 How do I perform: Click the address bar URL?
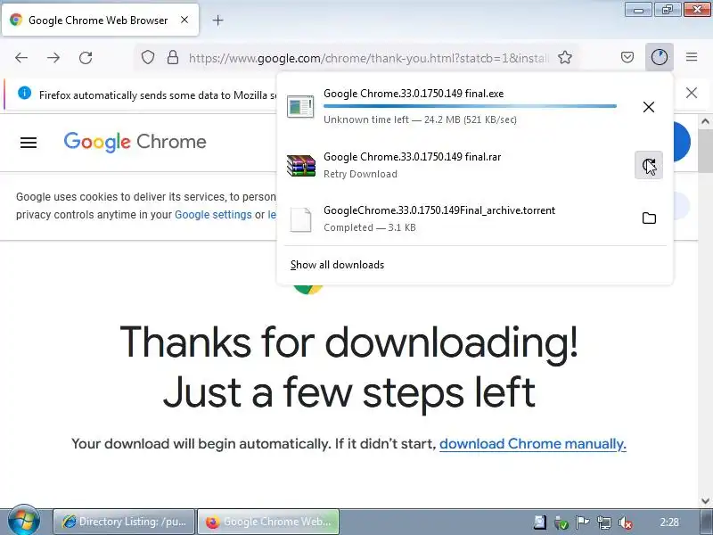point(369,58)
